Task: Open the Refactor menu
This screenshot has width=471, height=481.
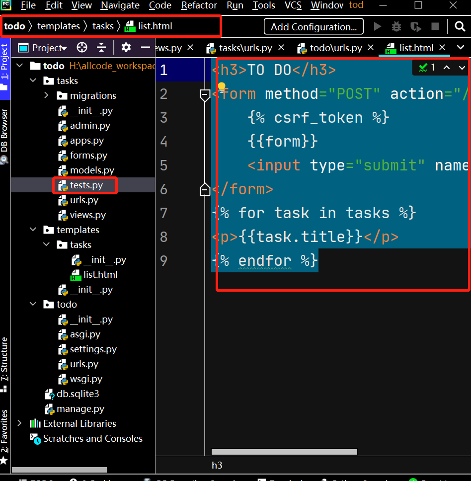Action: 199,5
